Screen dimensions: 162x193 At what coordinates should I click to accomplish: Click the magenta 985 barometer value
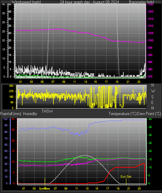(150, 62)
